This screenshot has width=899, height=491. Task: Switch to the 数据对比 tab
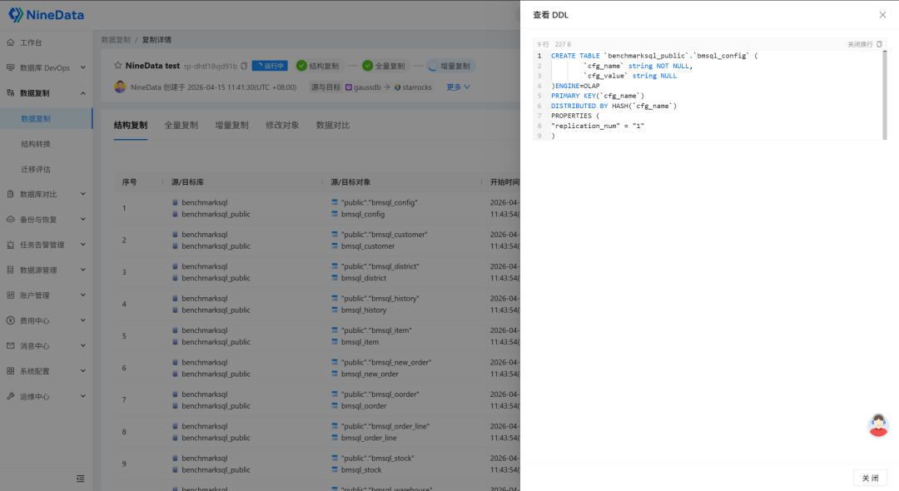[x=333, y=126]
